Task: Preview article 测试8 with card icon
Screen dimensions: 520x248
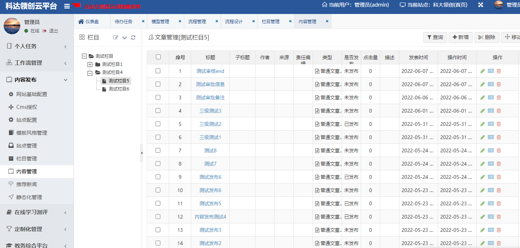Action: (491, 150)
